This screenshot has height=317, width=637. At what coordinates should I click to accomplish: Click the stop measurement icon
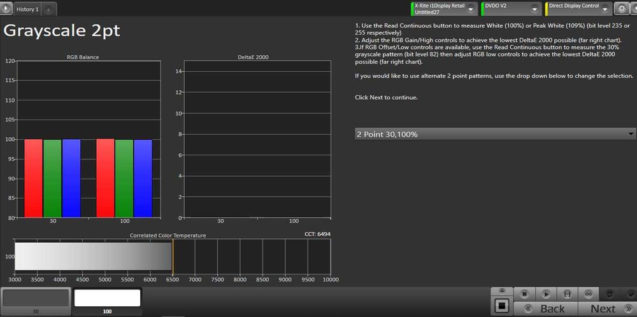coord(524,294)
